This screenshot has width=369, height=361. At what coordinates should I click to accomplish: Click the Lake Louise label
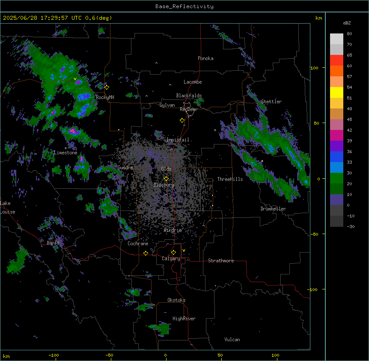[8, 208]
